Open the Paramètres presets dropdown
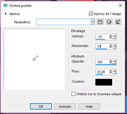 [x=92, y=22]
